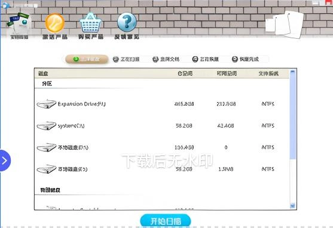
Task: Select the Expansion Drive (F:) disk icon
Action: coord(46,104)
